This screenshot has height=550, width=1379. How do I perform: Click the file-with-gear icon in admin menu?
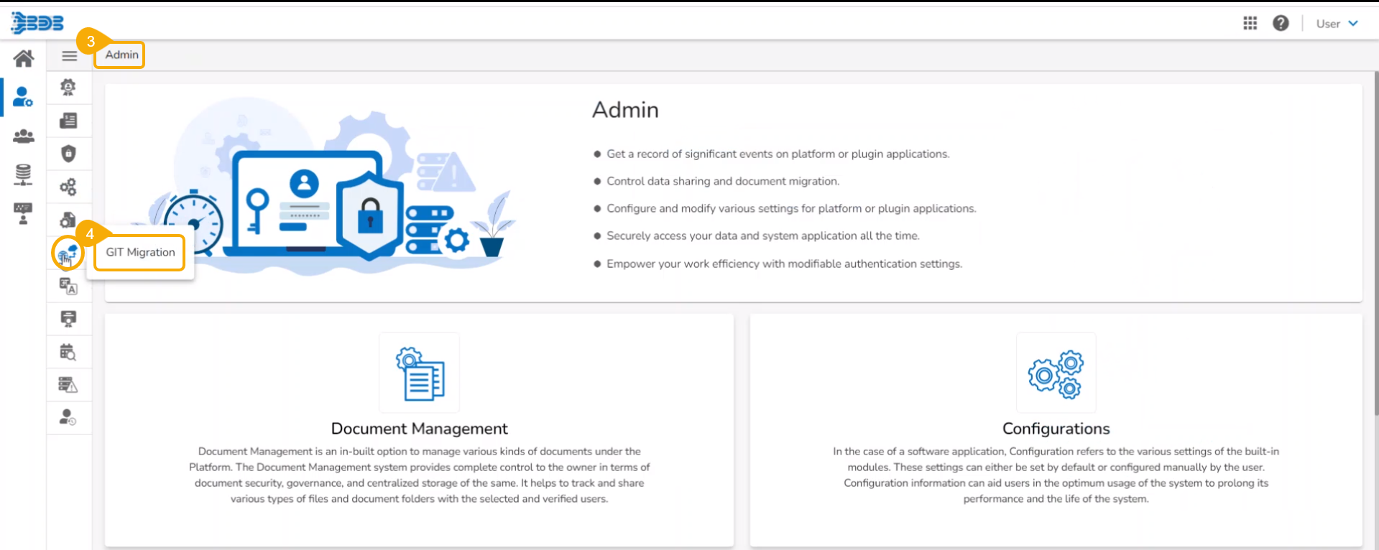click(68, 220)
